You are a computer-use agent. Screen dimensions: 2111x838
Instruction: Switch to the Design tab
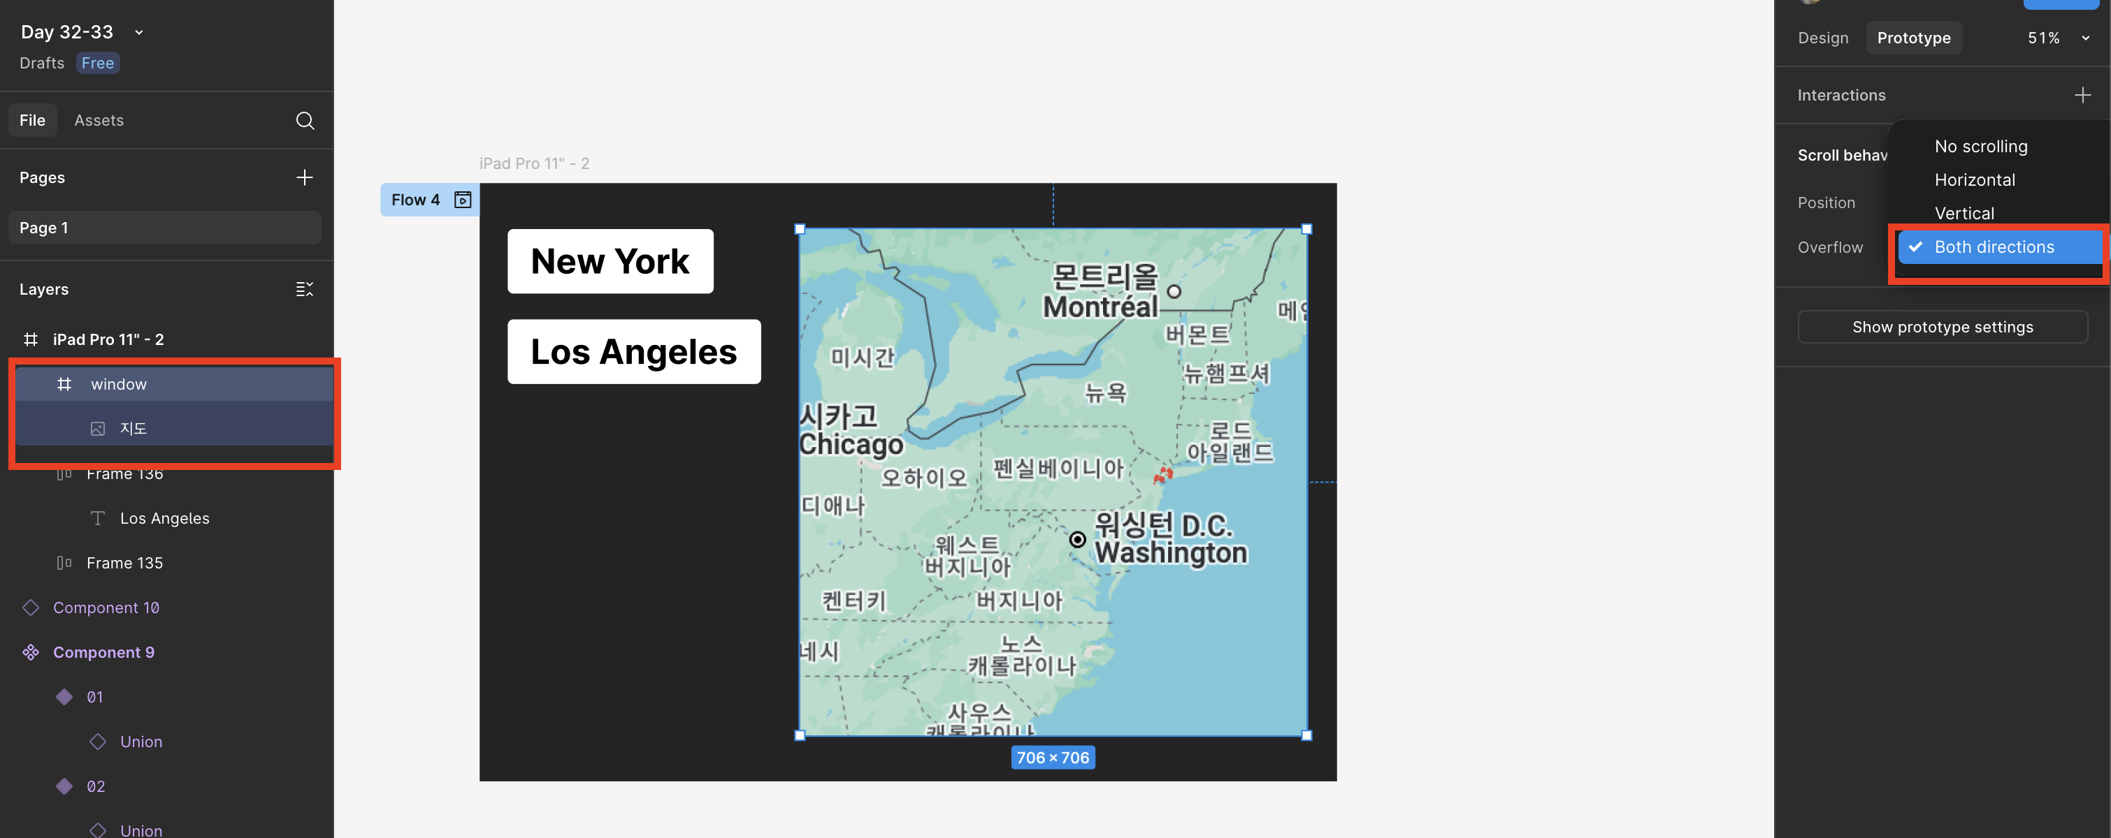coord(1822,38)
